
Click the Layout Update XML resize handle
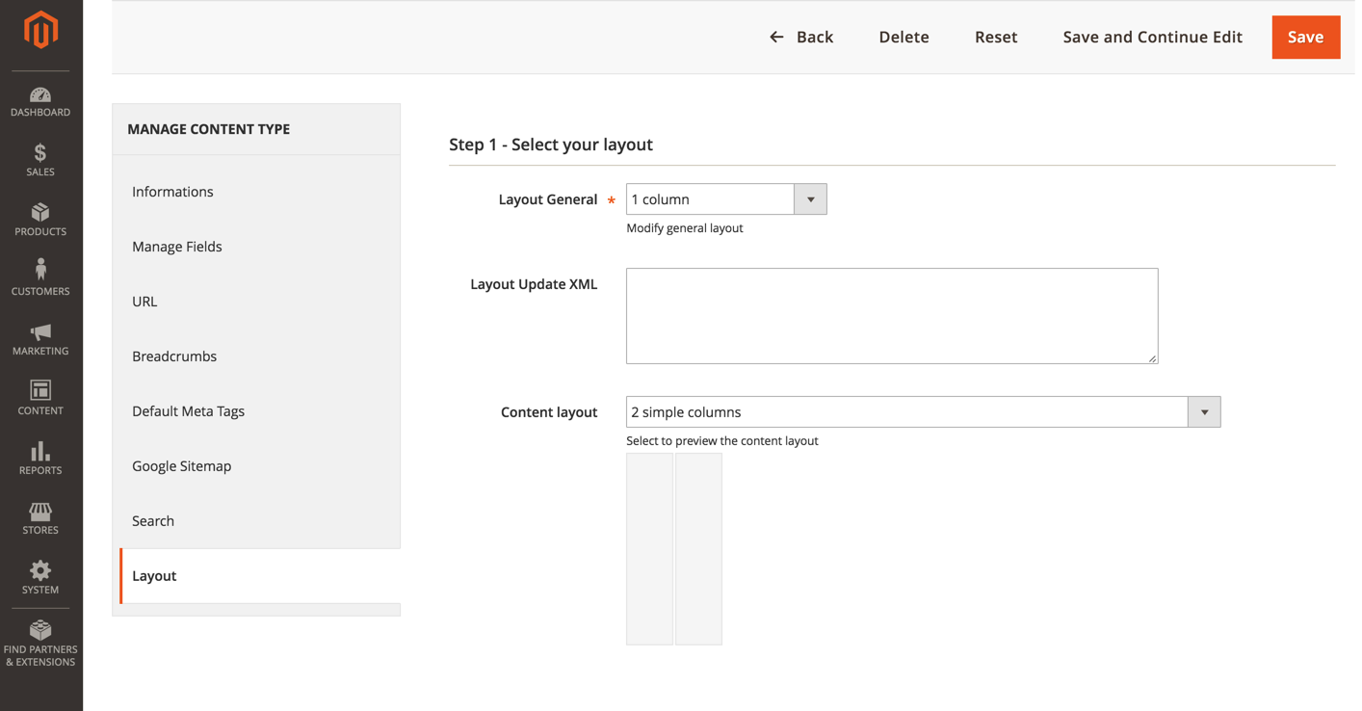pos(1152,358)
